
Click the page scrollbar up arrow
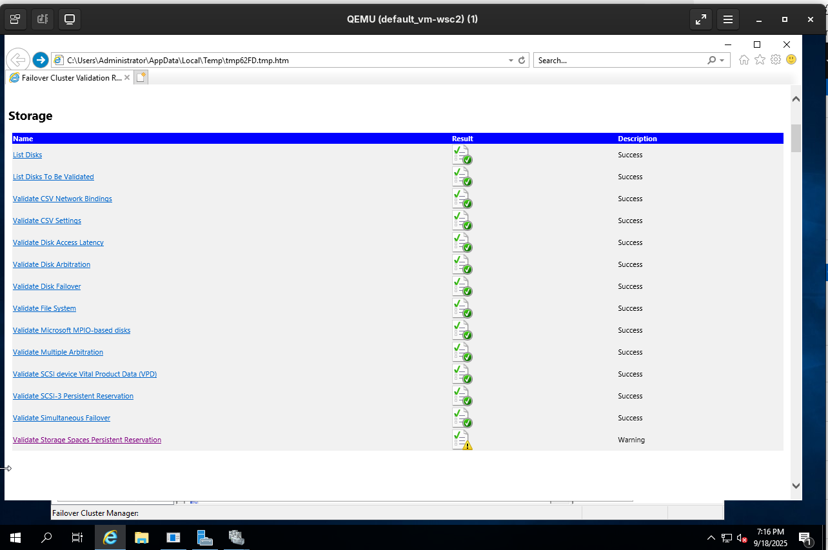pyautogui.click(x=796, y=99)
